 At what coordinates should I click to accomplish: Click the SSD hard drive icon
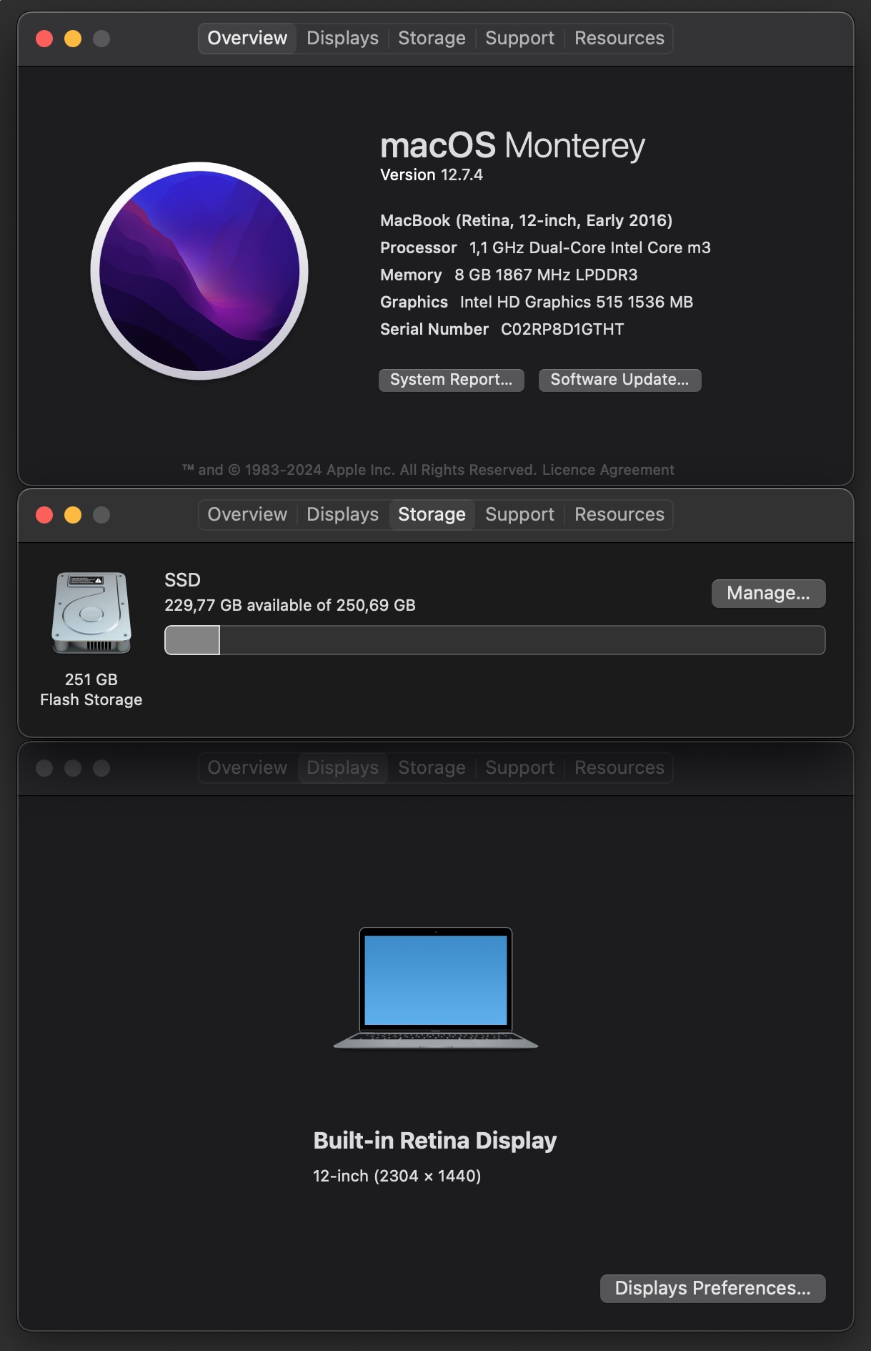click(x=91, y=613)
